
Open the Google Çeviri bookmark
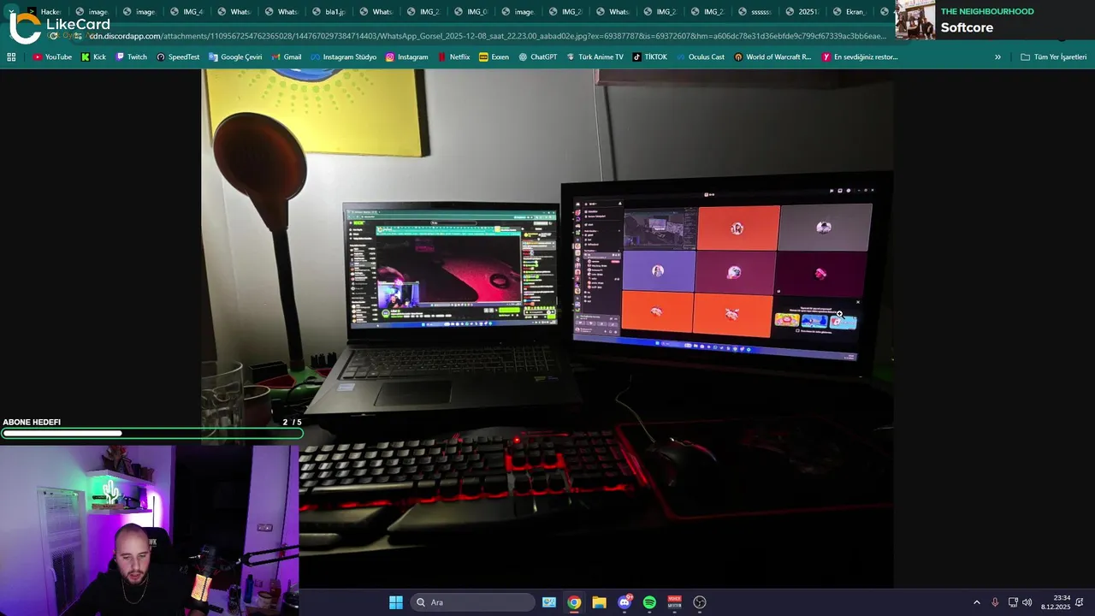coord(235,56)
